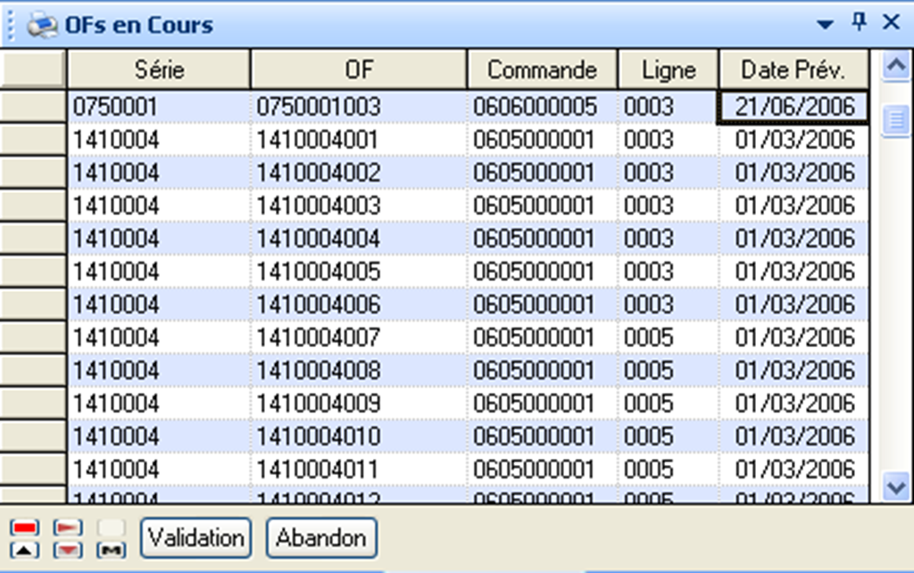Toggle auto-hide with the pin icon
Image resolution: width=914 pixels, height=573 pixels.
pos(859,23)
